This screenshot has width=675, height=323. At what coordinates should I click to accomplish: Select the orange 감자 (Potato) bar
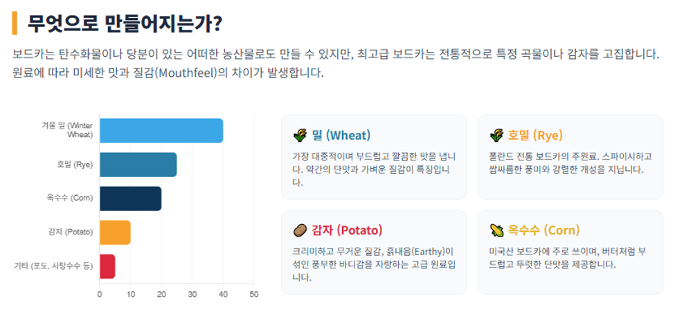[x=115, y=232]
